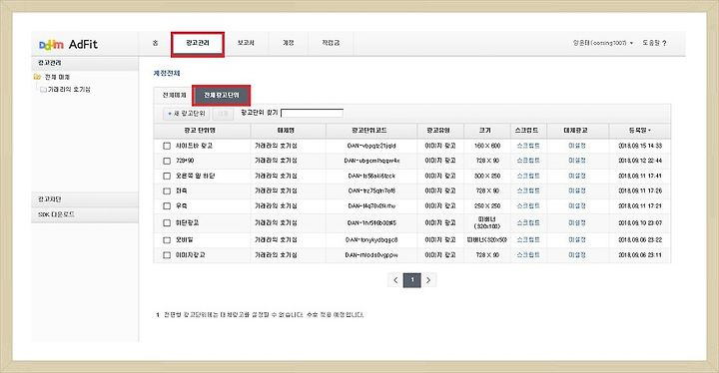Tick the 하단광고 row checkbox
Image resolution: width=719 pixels, height=373 pixels.
click(167, 223)
